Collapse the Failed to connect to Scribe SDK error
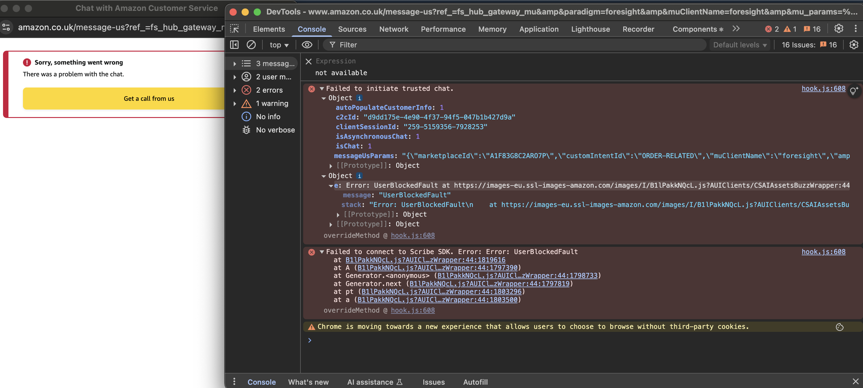This screenshot has height=388, width=863. click(322, 252)
